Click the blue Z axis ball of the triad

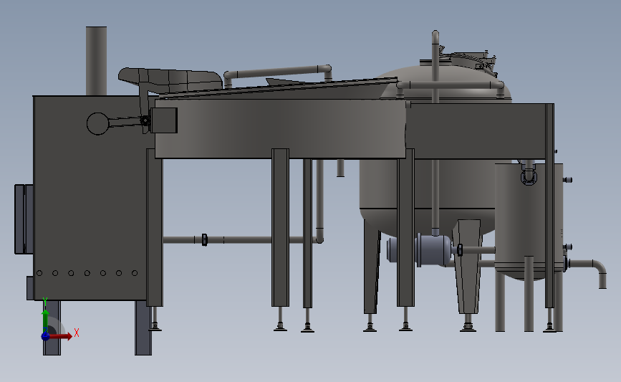click(45, 336)
